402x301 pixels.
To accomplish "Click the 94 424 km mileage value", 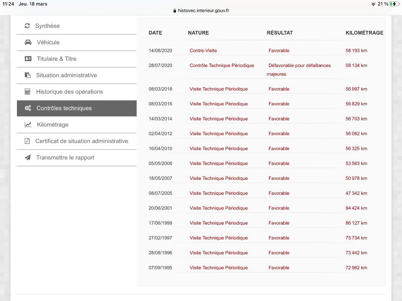I will click(x=356, y=208).
